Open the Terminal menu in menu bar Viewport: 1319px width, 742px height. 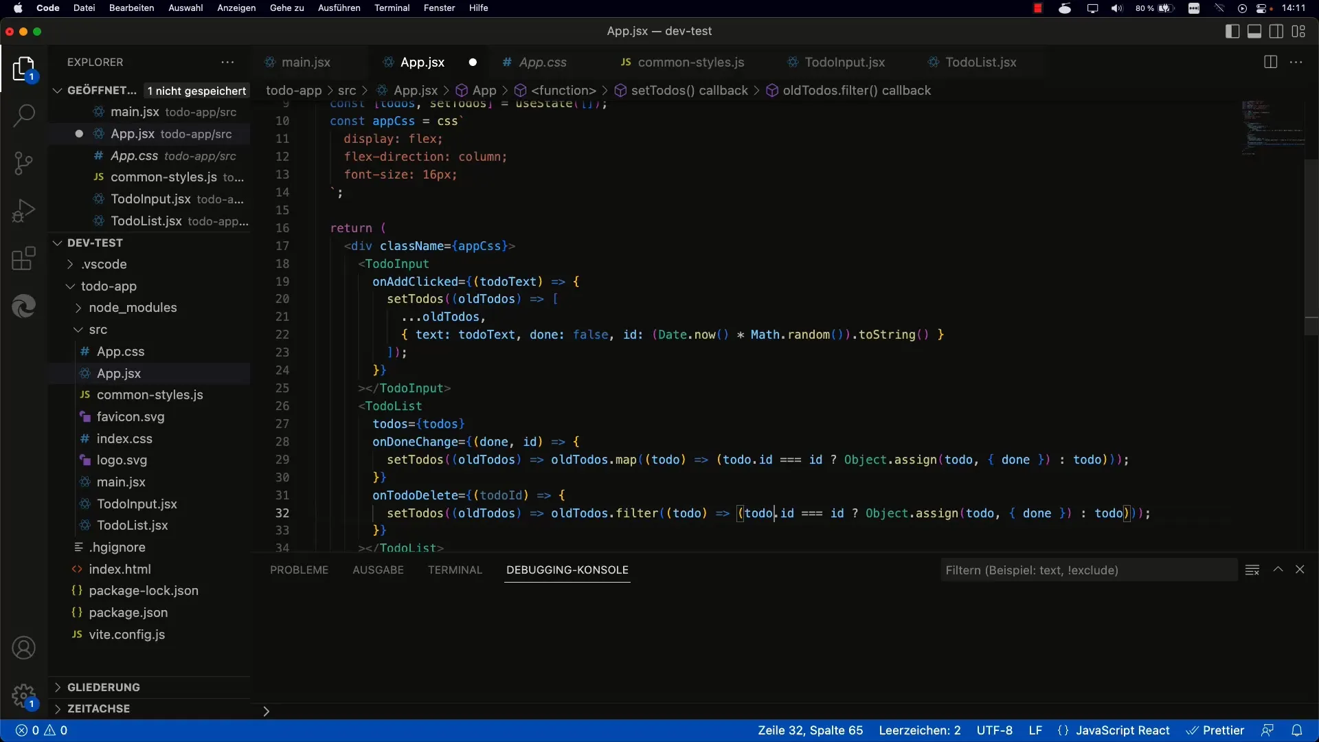pos(392,8)
